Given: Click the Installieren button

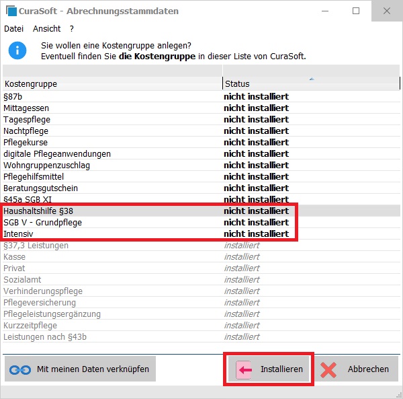Looking at the screenshot, I should 269,369.
